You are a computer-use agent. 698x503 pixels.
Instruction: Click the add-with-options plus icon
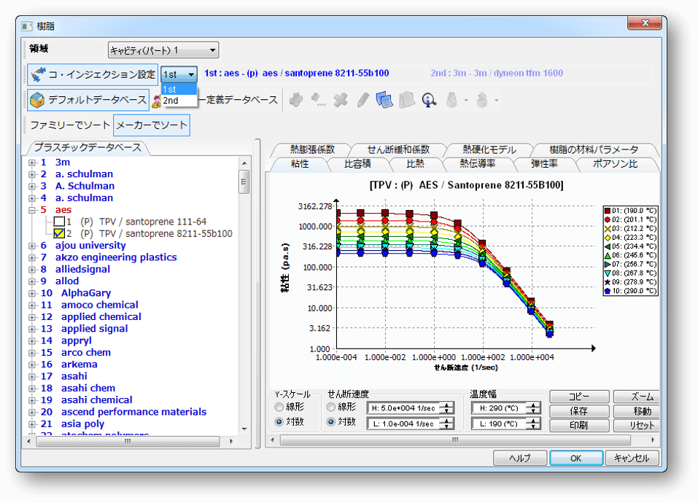click(318, 100)
